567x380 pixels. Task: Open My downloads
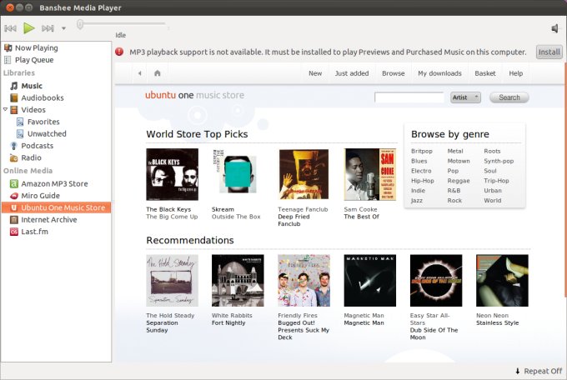click(439, 73)
